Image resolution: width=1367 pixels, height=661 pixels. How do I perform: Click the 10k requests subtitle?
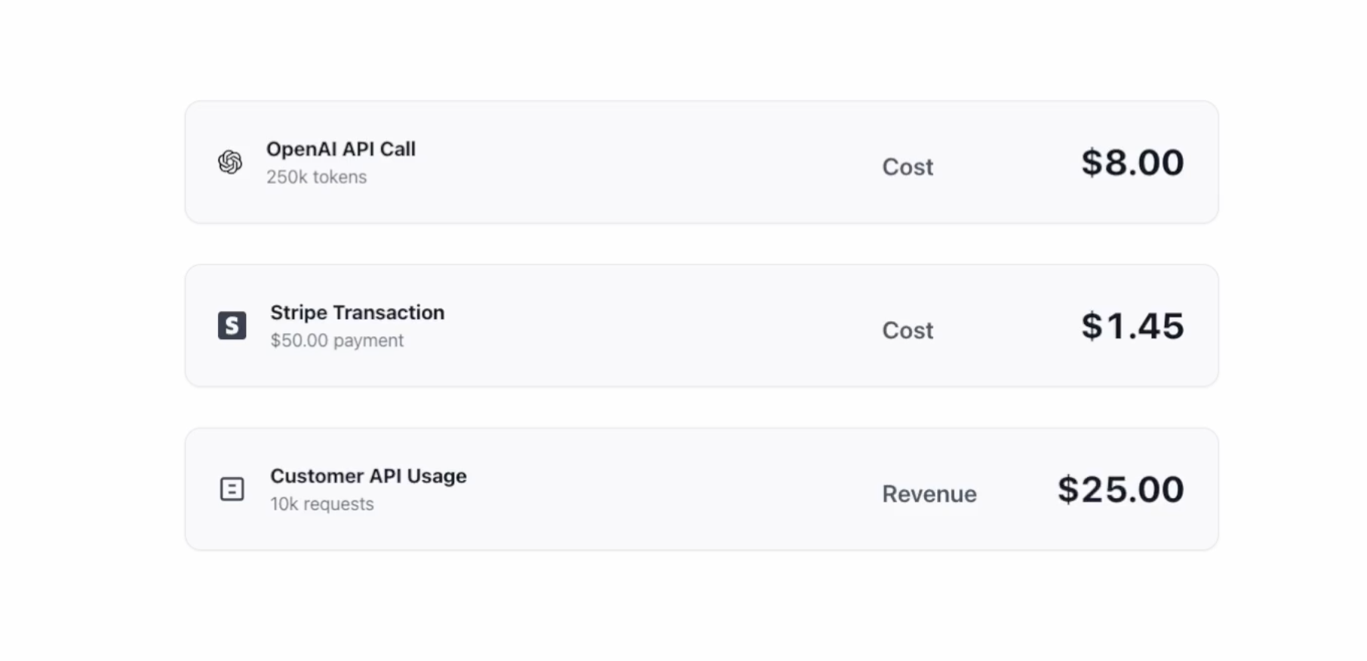click(321, 504)
